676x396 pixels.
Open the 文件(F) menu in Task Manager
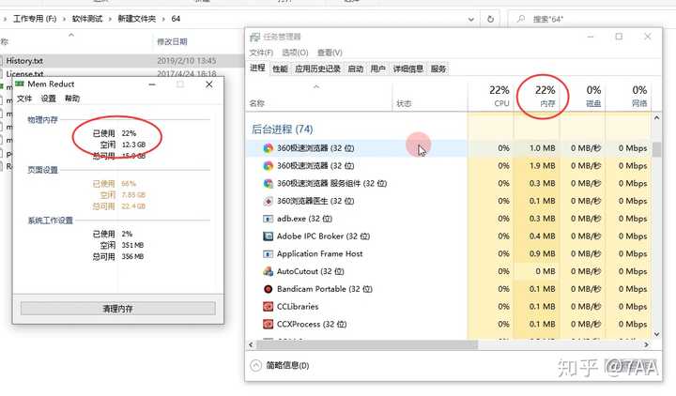pyautogui.click(x=261, y=53)
